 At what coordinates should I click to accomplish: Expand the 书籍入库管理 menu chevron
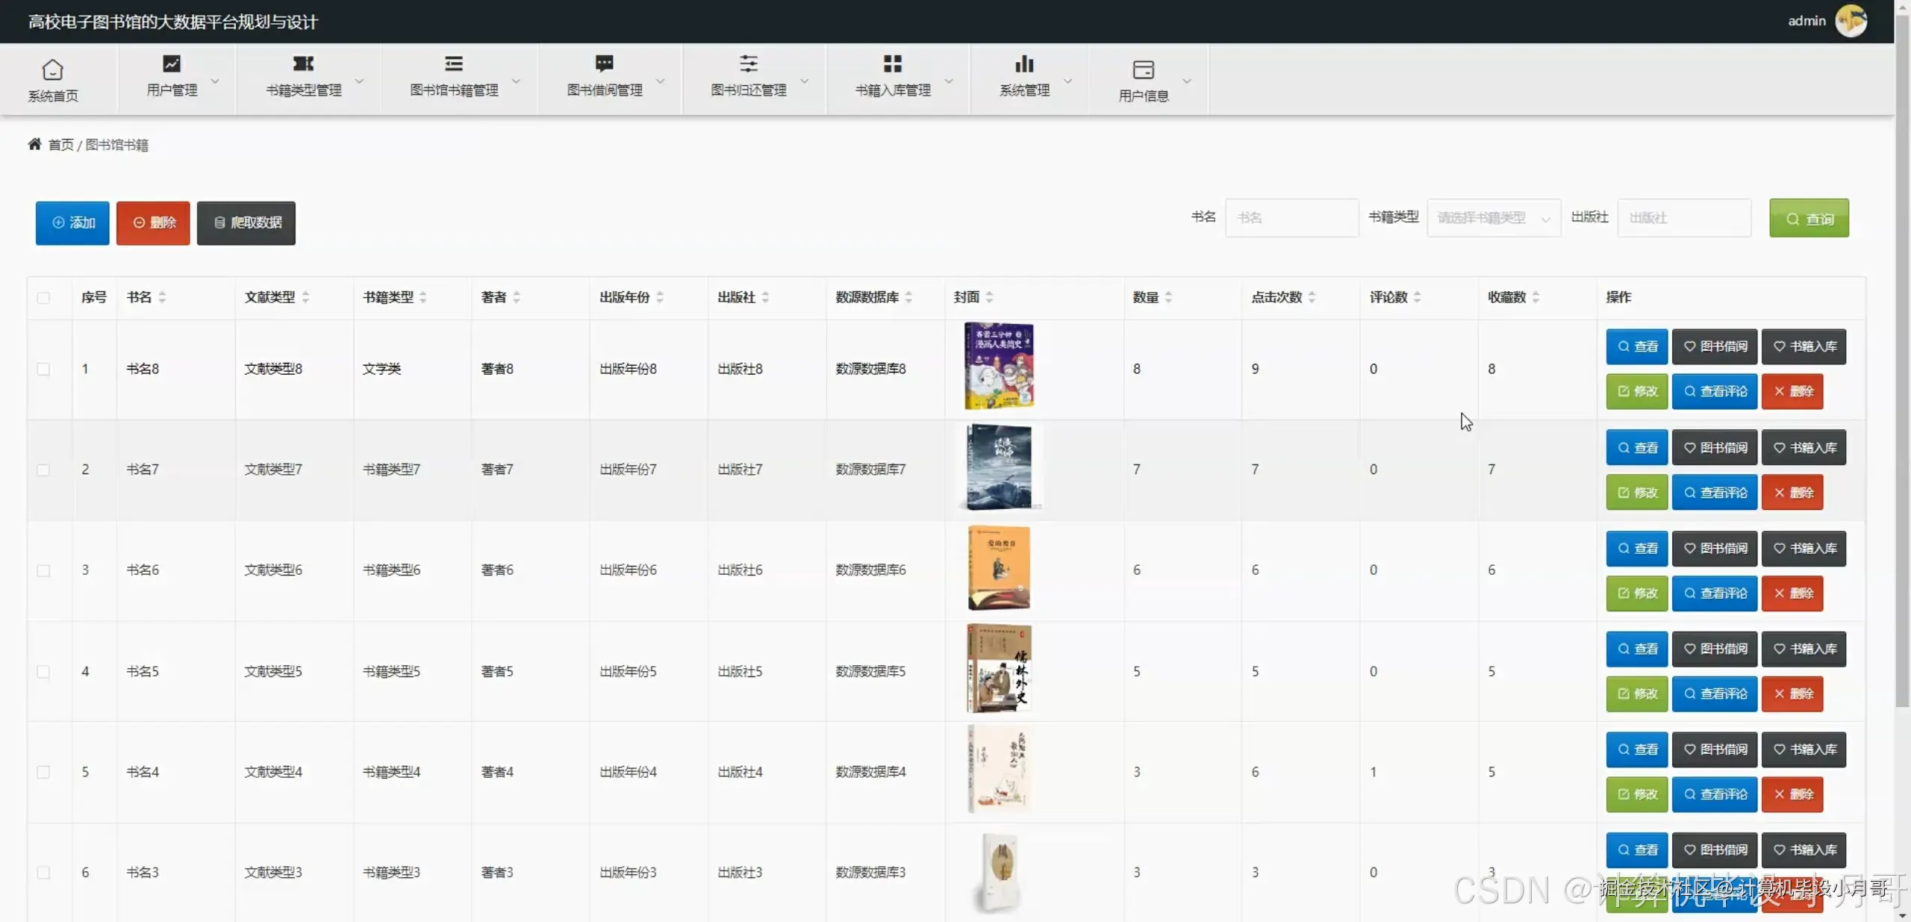(x=949, y=81)
